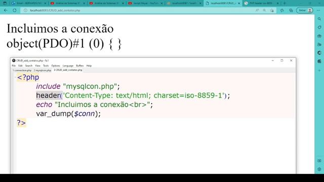Switch to the PHP header tab
Viewport: 324px width, 182px height.
pos(261,4)
